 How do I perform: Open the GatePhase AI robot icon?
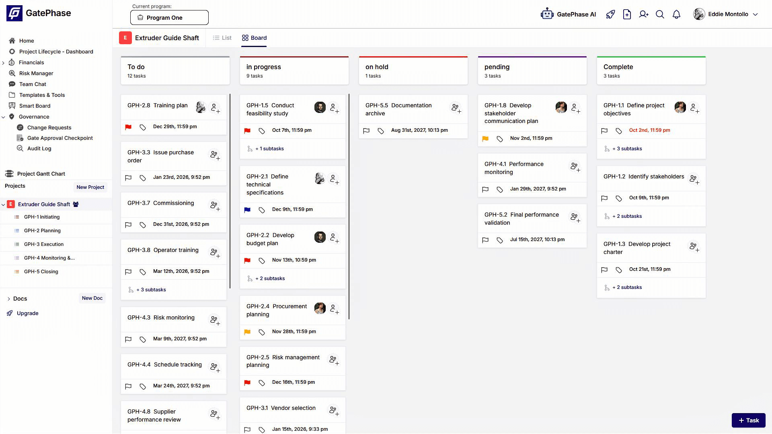547,14
